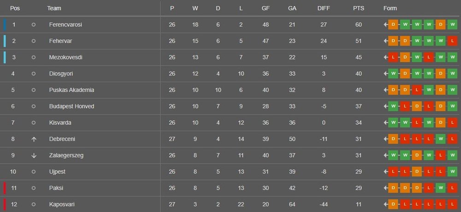461x212 pixels.
Task: Open the Budapest Honved team link
Action: (x=72, y=106)
